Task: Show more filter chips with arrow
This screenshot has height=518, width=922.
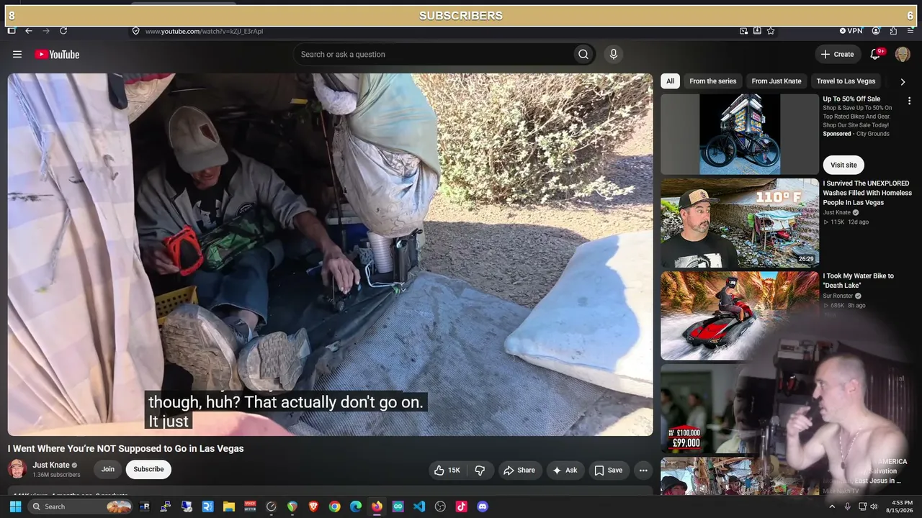Action: click(x=903, y=82)
